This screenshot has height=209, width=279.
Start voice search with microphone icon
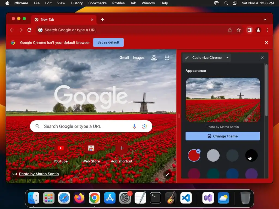tap(134, 126)
